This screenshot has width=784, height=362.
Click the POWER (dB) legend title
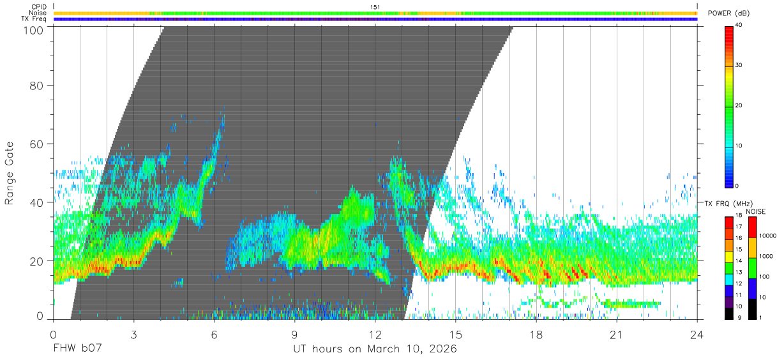tap(729, 13)
